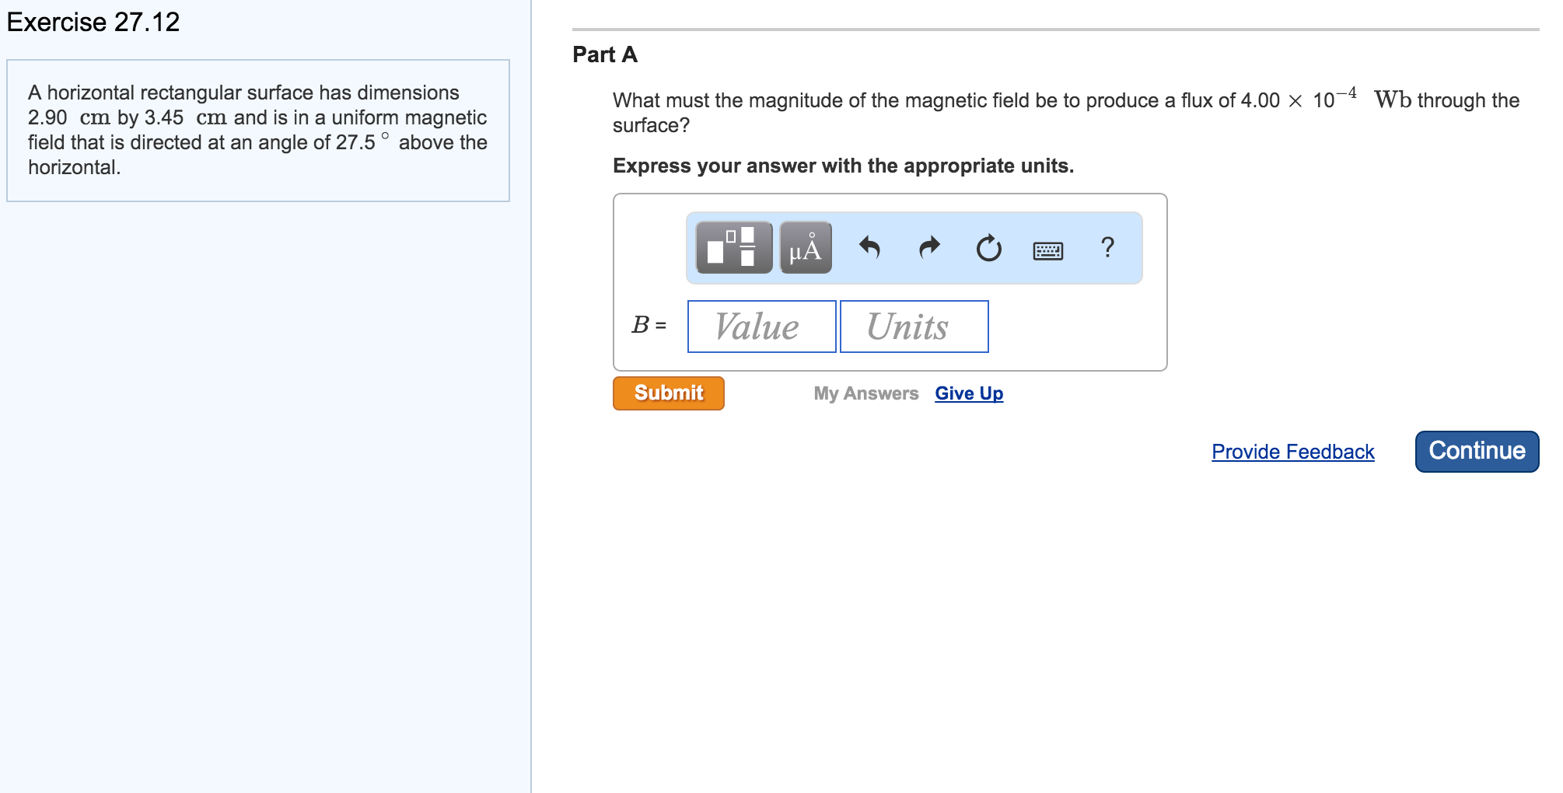Click the Give Up link
The image size is (1563, 793).
[x=968, y=393]
